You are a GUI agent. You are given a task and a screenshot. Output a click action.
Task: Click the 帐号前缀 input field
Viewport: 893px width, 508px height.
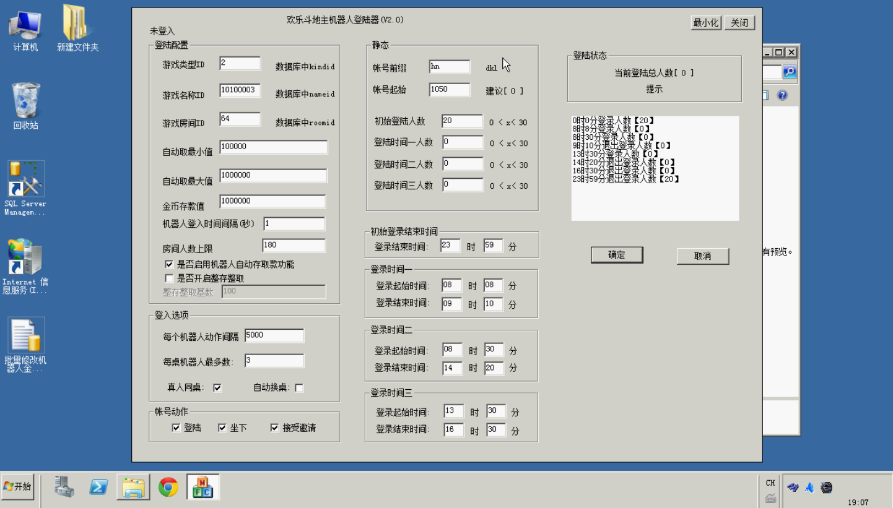[x=449, y=67]
